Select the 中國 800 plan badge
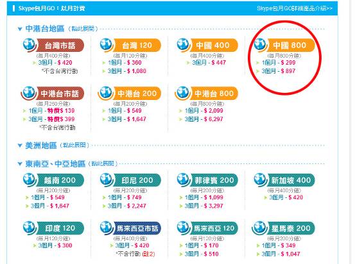355x264 pixels. (290, 45)
